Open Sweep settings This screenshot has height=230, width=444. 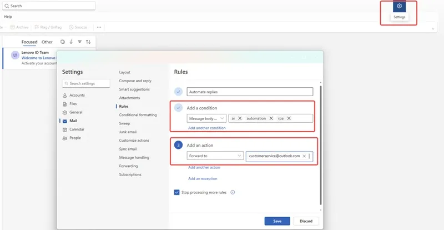coord(124,123)
